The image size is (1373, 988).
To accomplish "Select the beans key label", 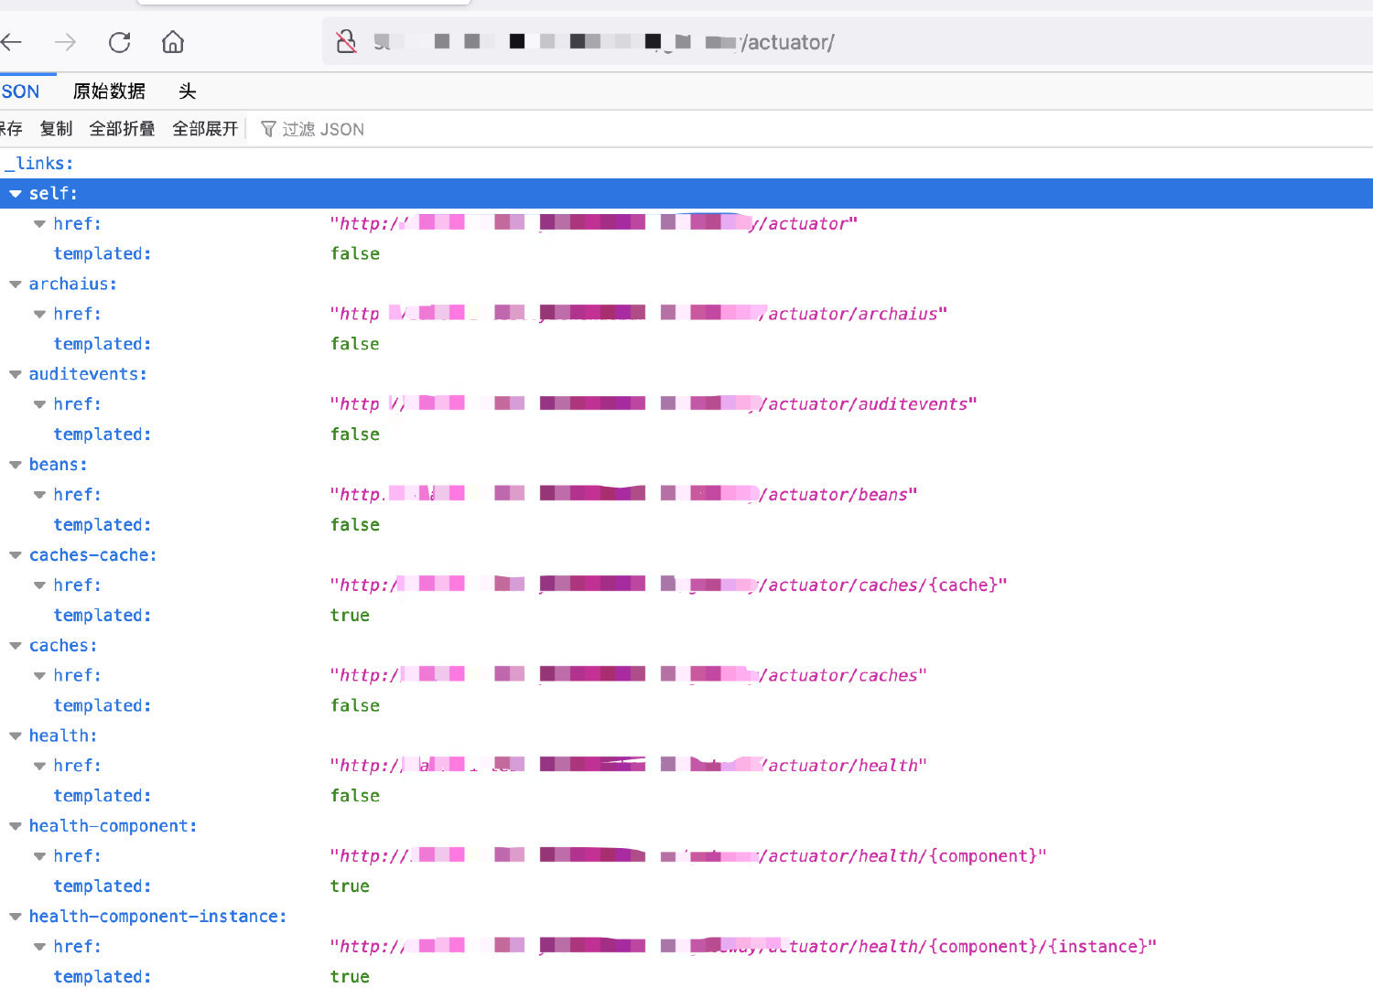I will tap(59, 465).
